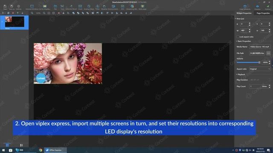Open the Aspect ratio Original dropdown

tap(260, 69)
